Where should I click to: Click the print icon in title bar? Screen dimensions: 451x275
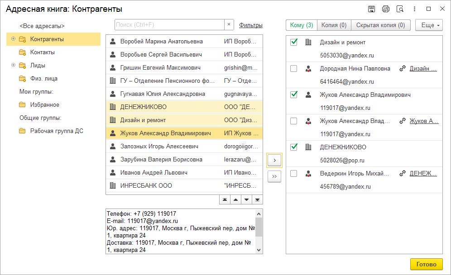385,9
